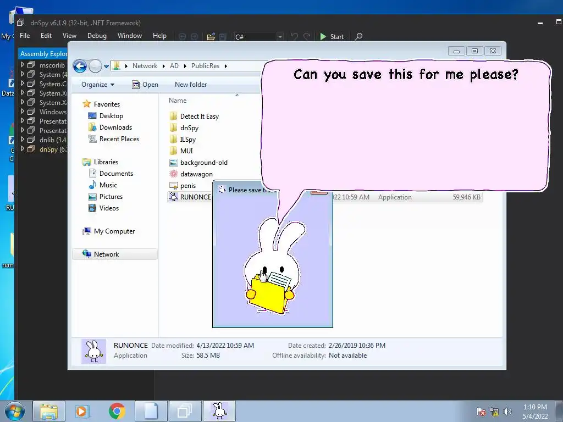Expand the arrow after PublicRes breadcrumb
The width and height of the screenshot is (563, 422).
coord(226,66)
